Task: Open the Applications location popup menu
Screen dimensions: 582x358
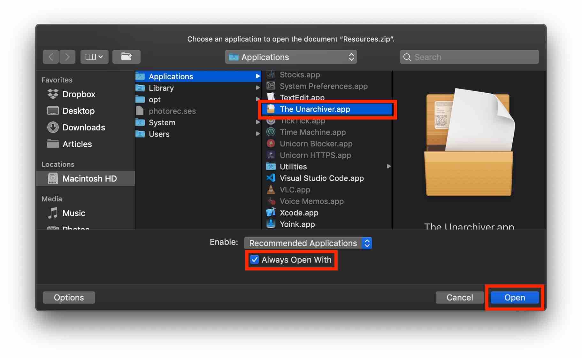Action: tap(291, 57)
